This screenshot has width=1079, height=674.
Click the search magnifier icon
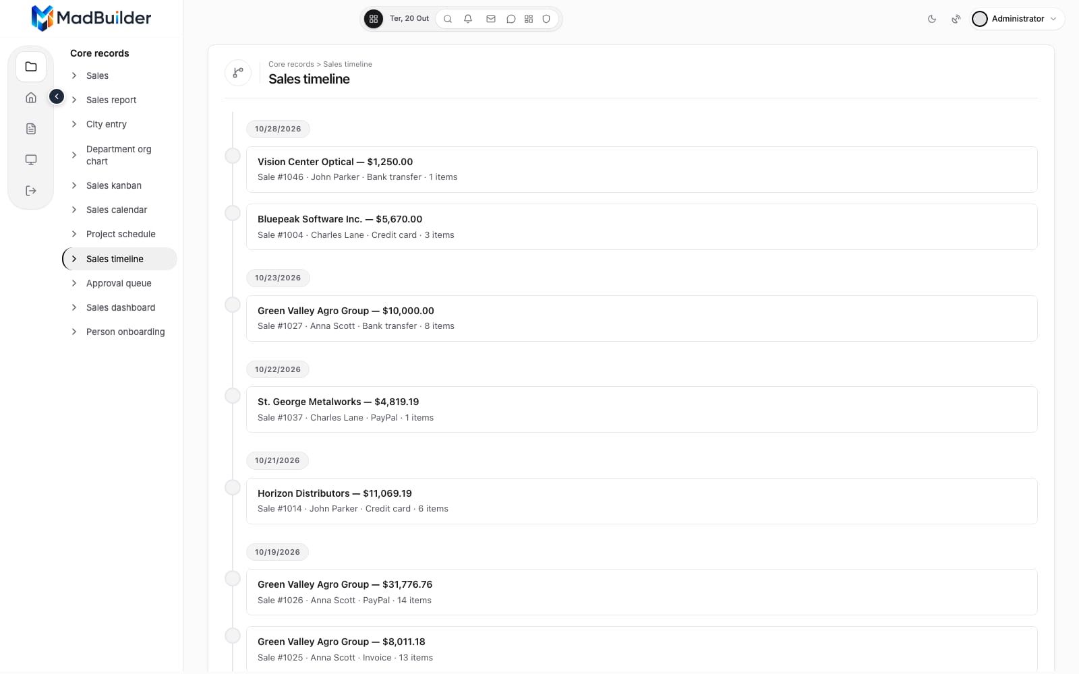tap(448, 19)
